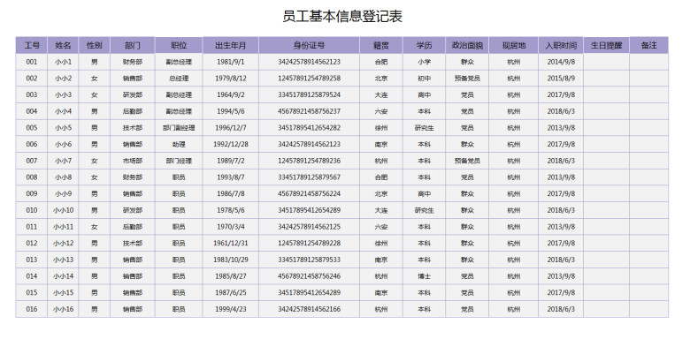Select the 小学 education cell
Image resolution: width=690 pixels, height=339 pixels.
click(424, 62)
